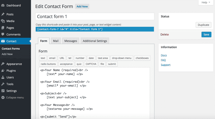This screenshot has height=119, width=215.
Task: Click inside the form template textarea
Action: click(x=94, y=93)
